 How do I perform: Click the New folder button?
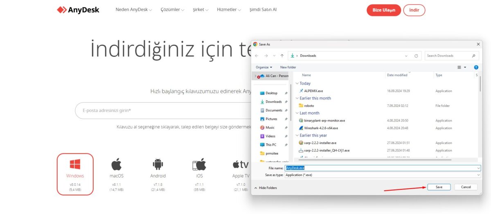coord(288,67)
